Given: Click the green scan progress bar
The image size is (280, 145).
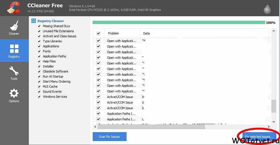Looking at the screenshot, I should click(x=179, y=22).
